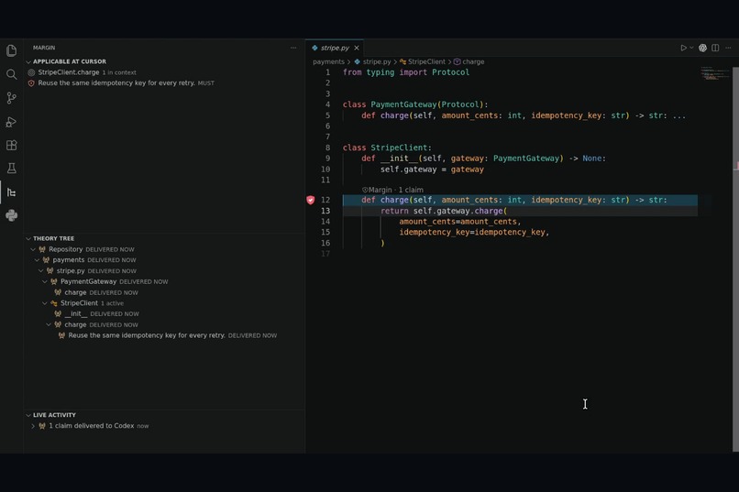Viewport: 739px width, 492px height.
Task: Collapse the Applicable at Cursor section
Action: click(x=28, y=61)
